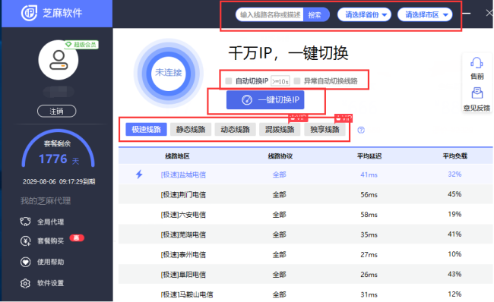Click the 12% load value
The height and width of the screenshot is (302, 494).
click(454, 294)
